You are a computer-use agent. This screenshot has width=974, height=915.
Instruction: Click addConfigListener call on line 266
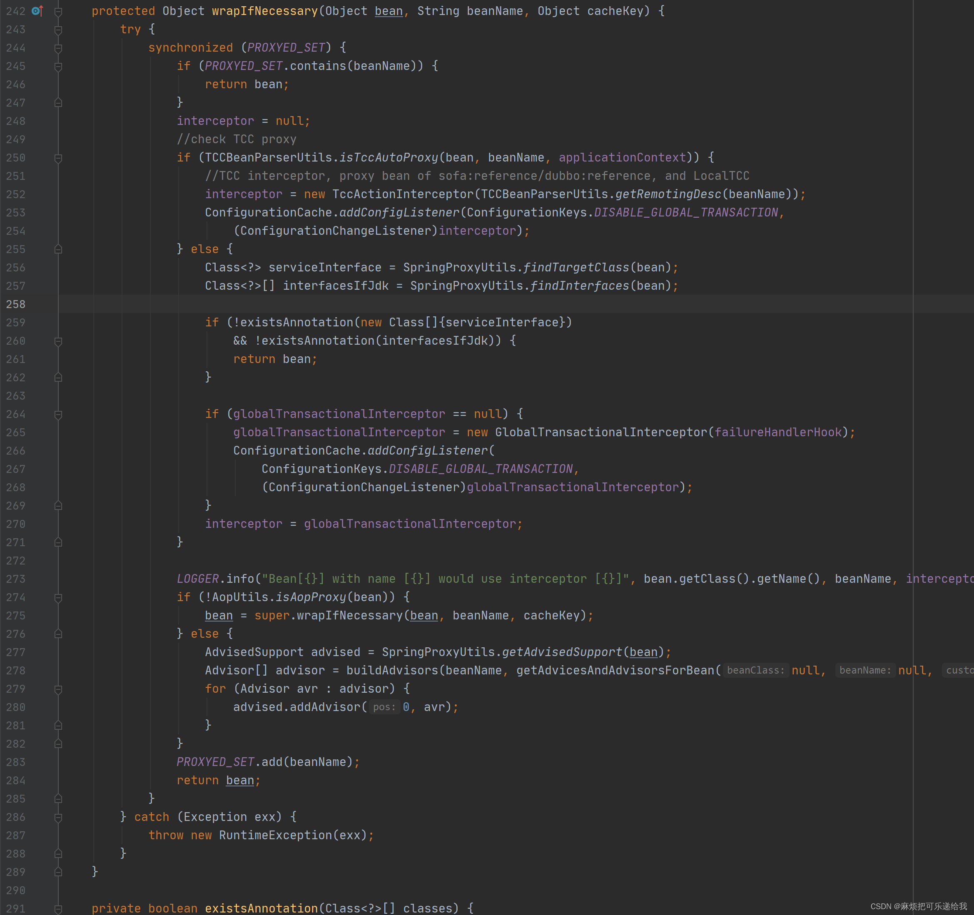tap(428, 451)
